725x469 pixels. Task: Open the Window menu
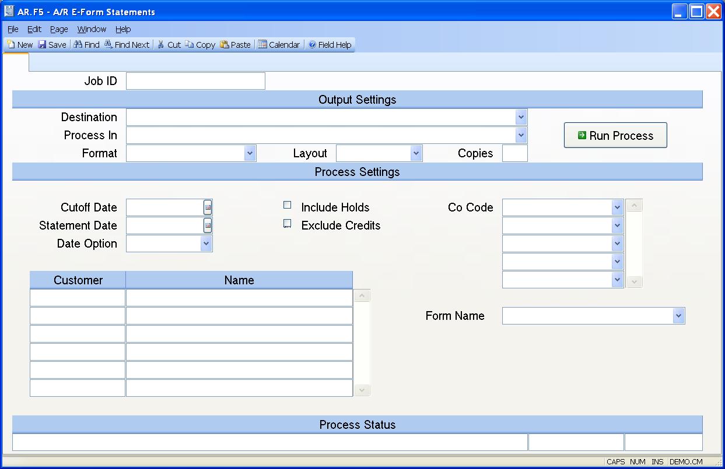[x=92, y=29]
